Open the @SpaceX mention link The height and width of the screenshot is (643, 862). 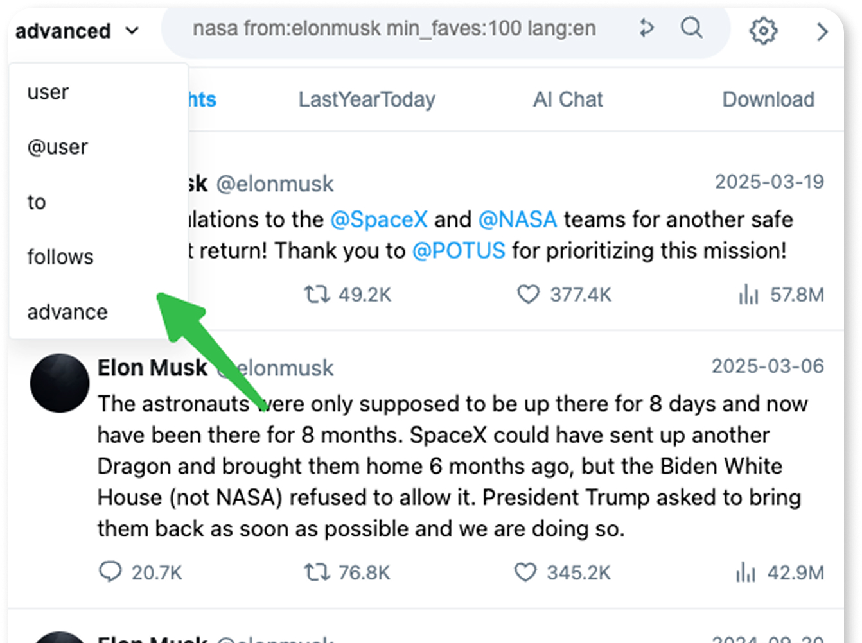click(x=379, y=219)
